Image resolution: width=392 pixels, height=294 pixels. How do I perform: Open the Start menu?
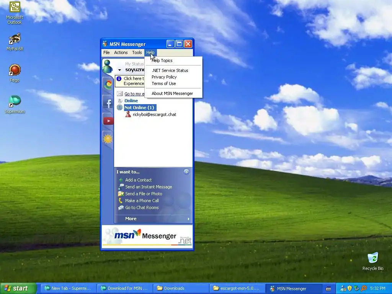click(18, 288)
